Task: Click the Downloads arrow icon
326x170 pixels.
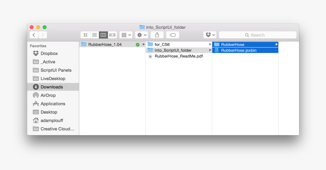Action: point(36,87)
